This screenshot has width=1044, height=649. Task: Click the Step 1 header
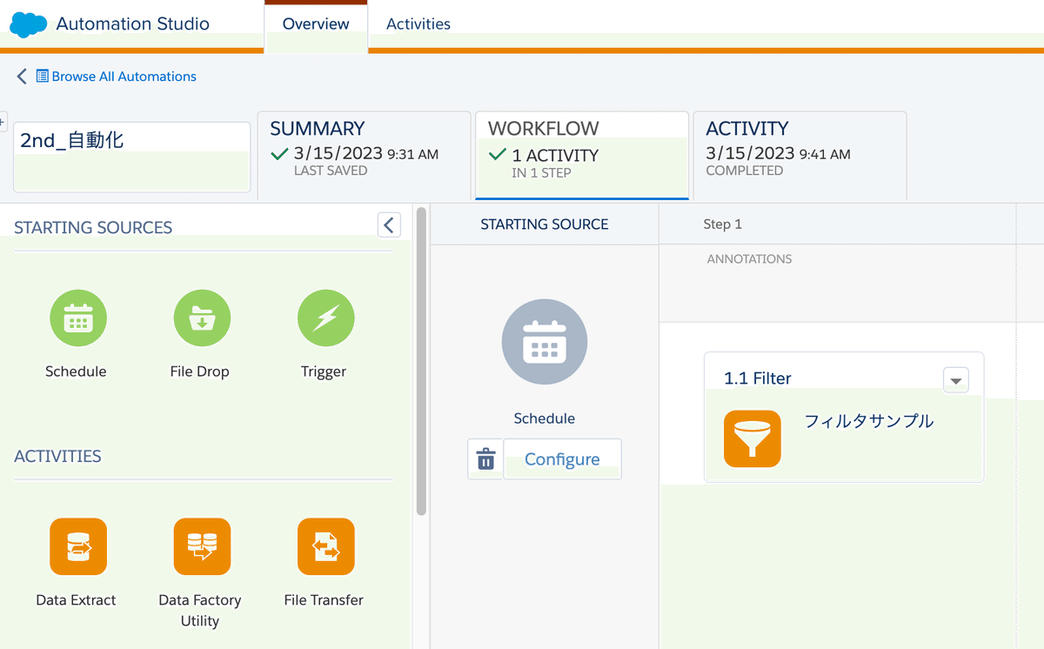(x=723, y=224)
